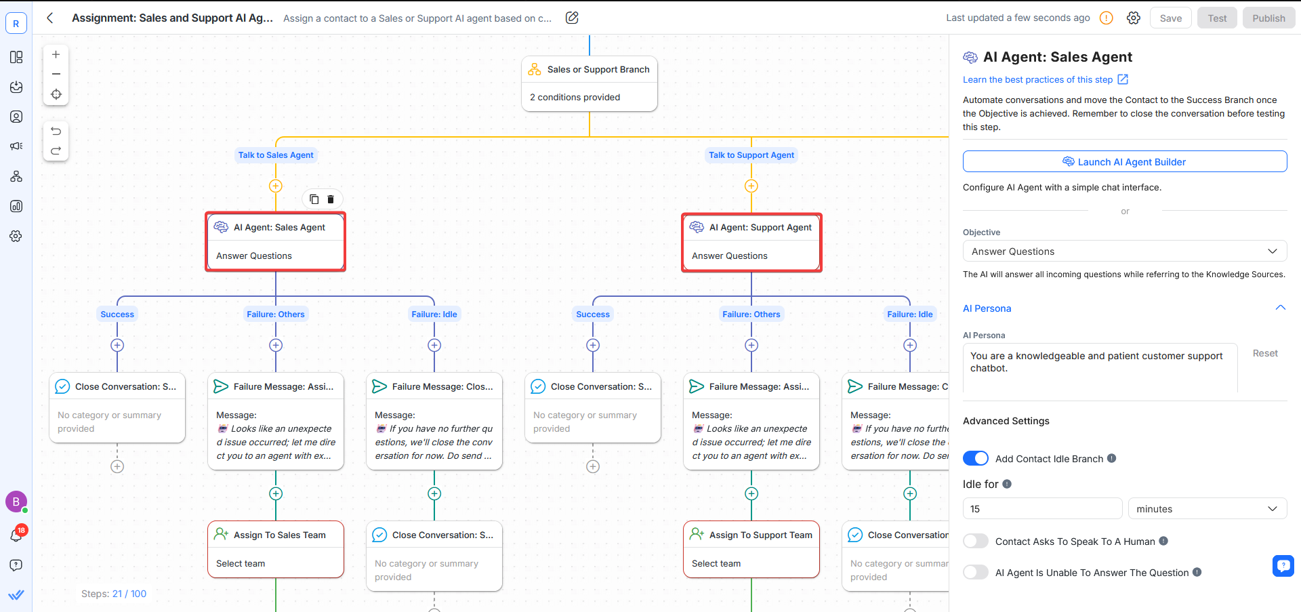Zoom into the canvas with the plus icon

coord(56,54)
